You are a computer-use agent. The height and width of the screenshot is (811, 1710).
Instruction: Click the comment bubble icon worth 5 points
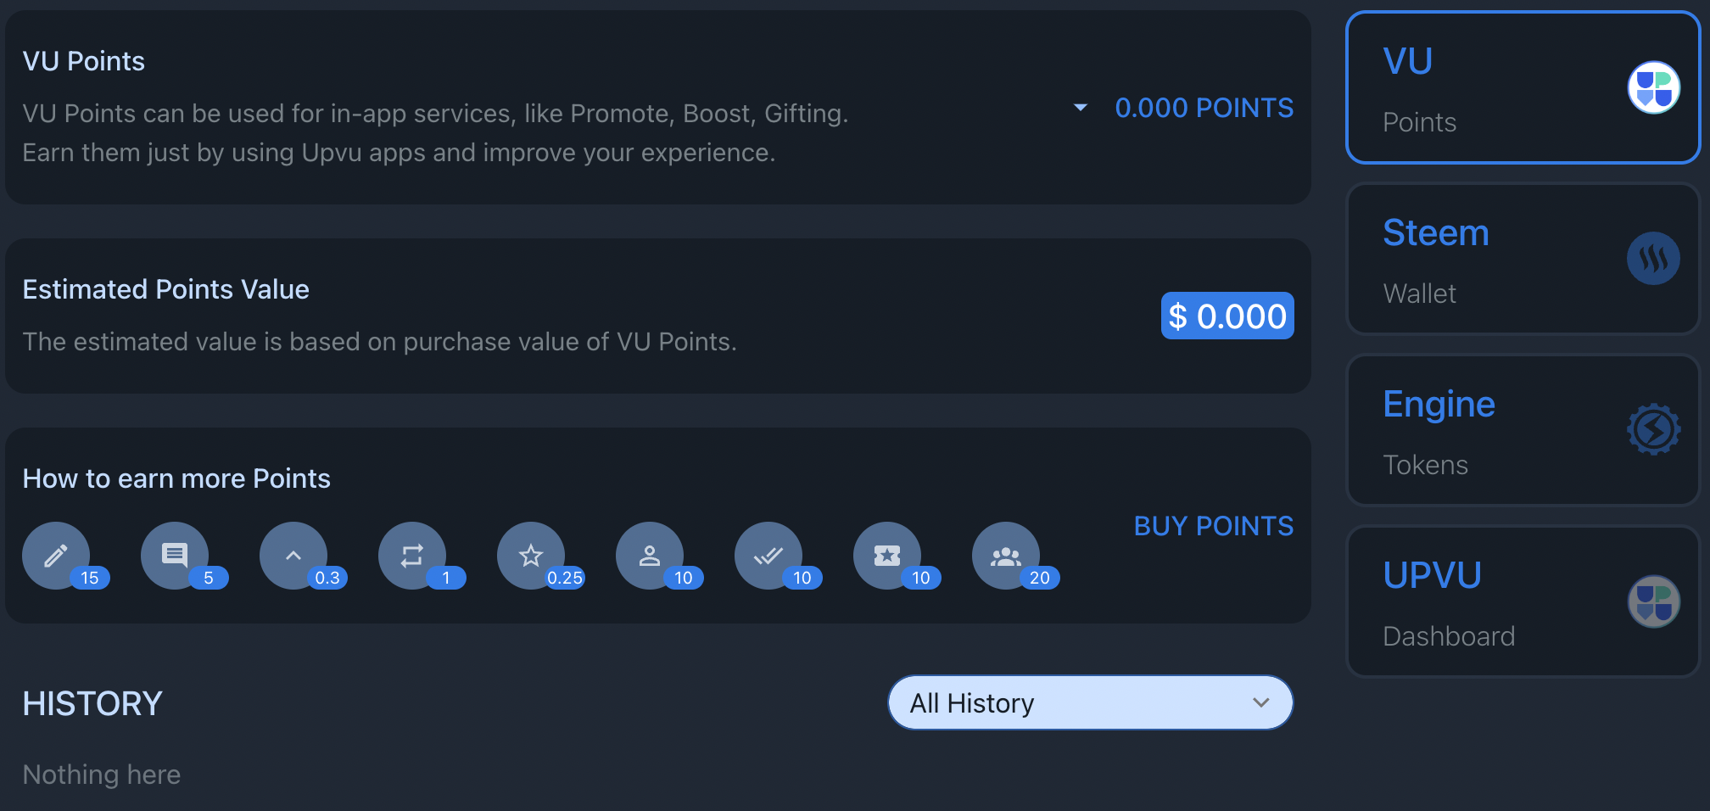point(175,556)
